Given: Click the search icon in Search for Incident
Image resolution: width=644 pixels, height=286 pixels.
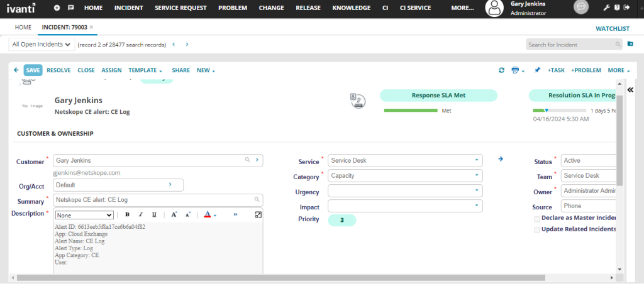Looking at the screenshot, I should click(618, 45).
